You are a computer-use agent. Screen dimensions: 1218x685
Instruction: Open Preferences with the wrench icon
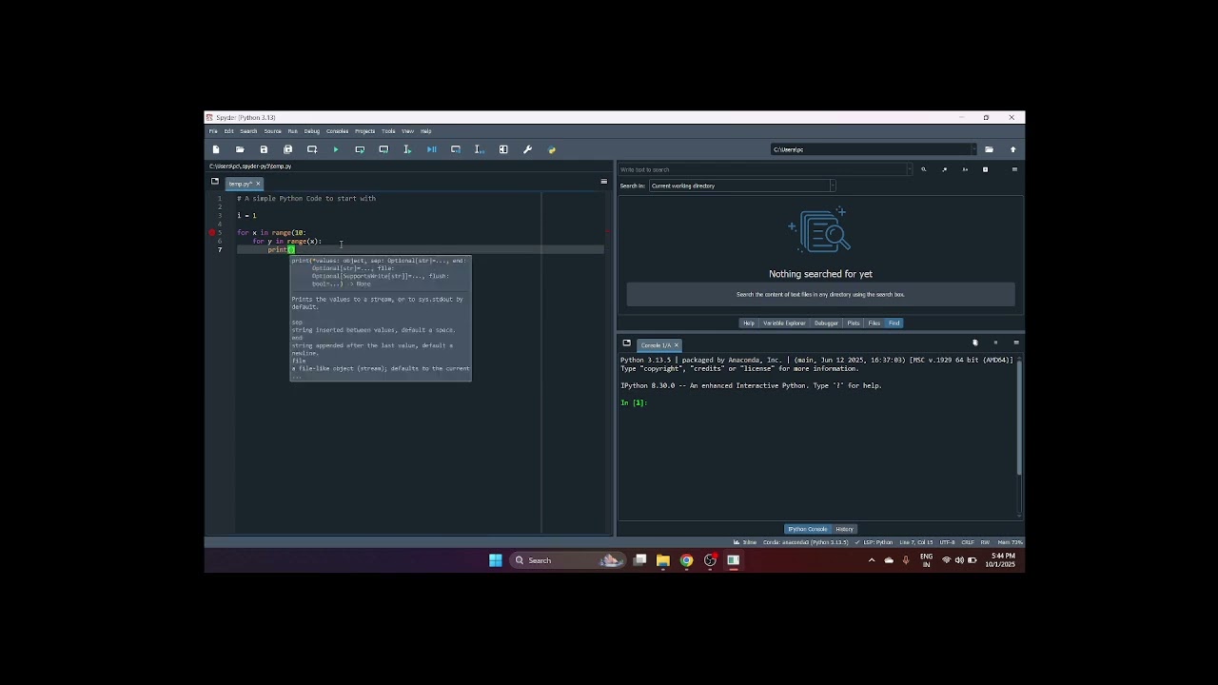coord(527,149)
